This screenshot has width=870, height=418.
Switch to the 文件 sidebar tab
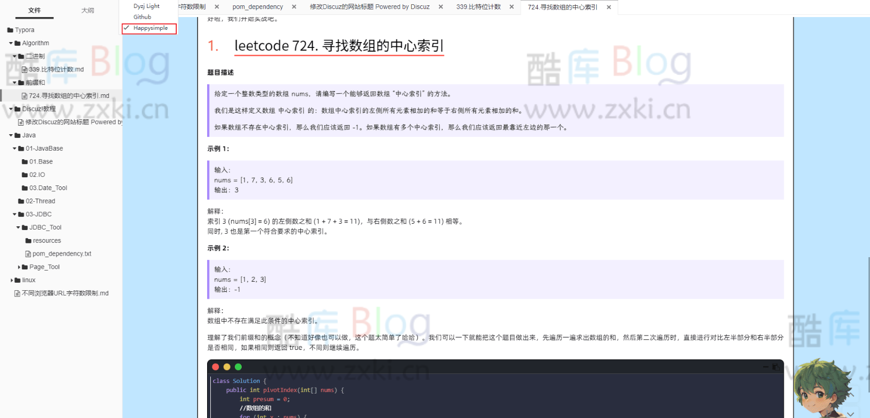coord(34,10)
